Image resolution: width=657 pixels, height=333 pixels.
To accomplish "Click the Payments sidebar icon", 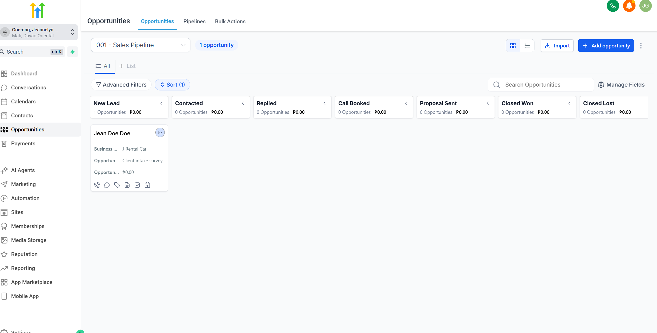I will (x=4, y=144).
